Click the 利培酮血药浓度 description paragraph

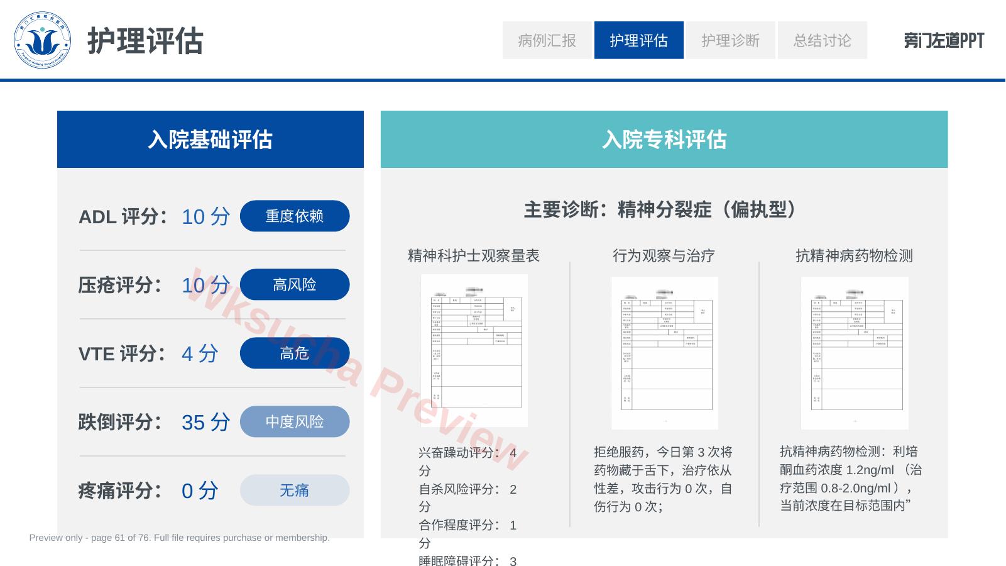click(851, 479)
